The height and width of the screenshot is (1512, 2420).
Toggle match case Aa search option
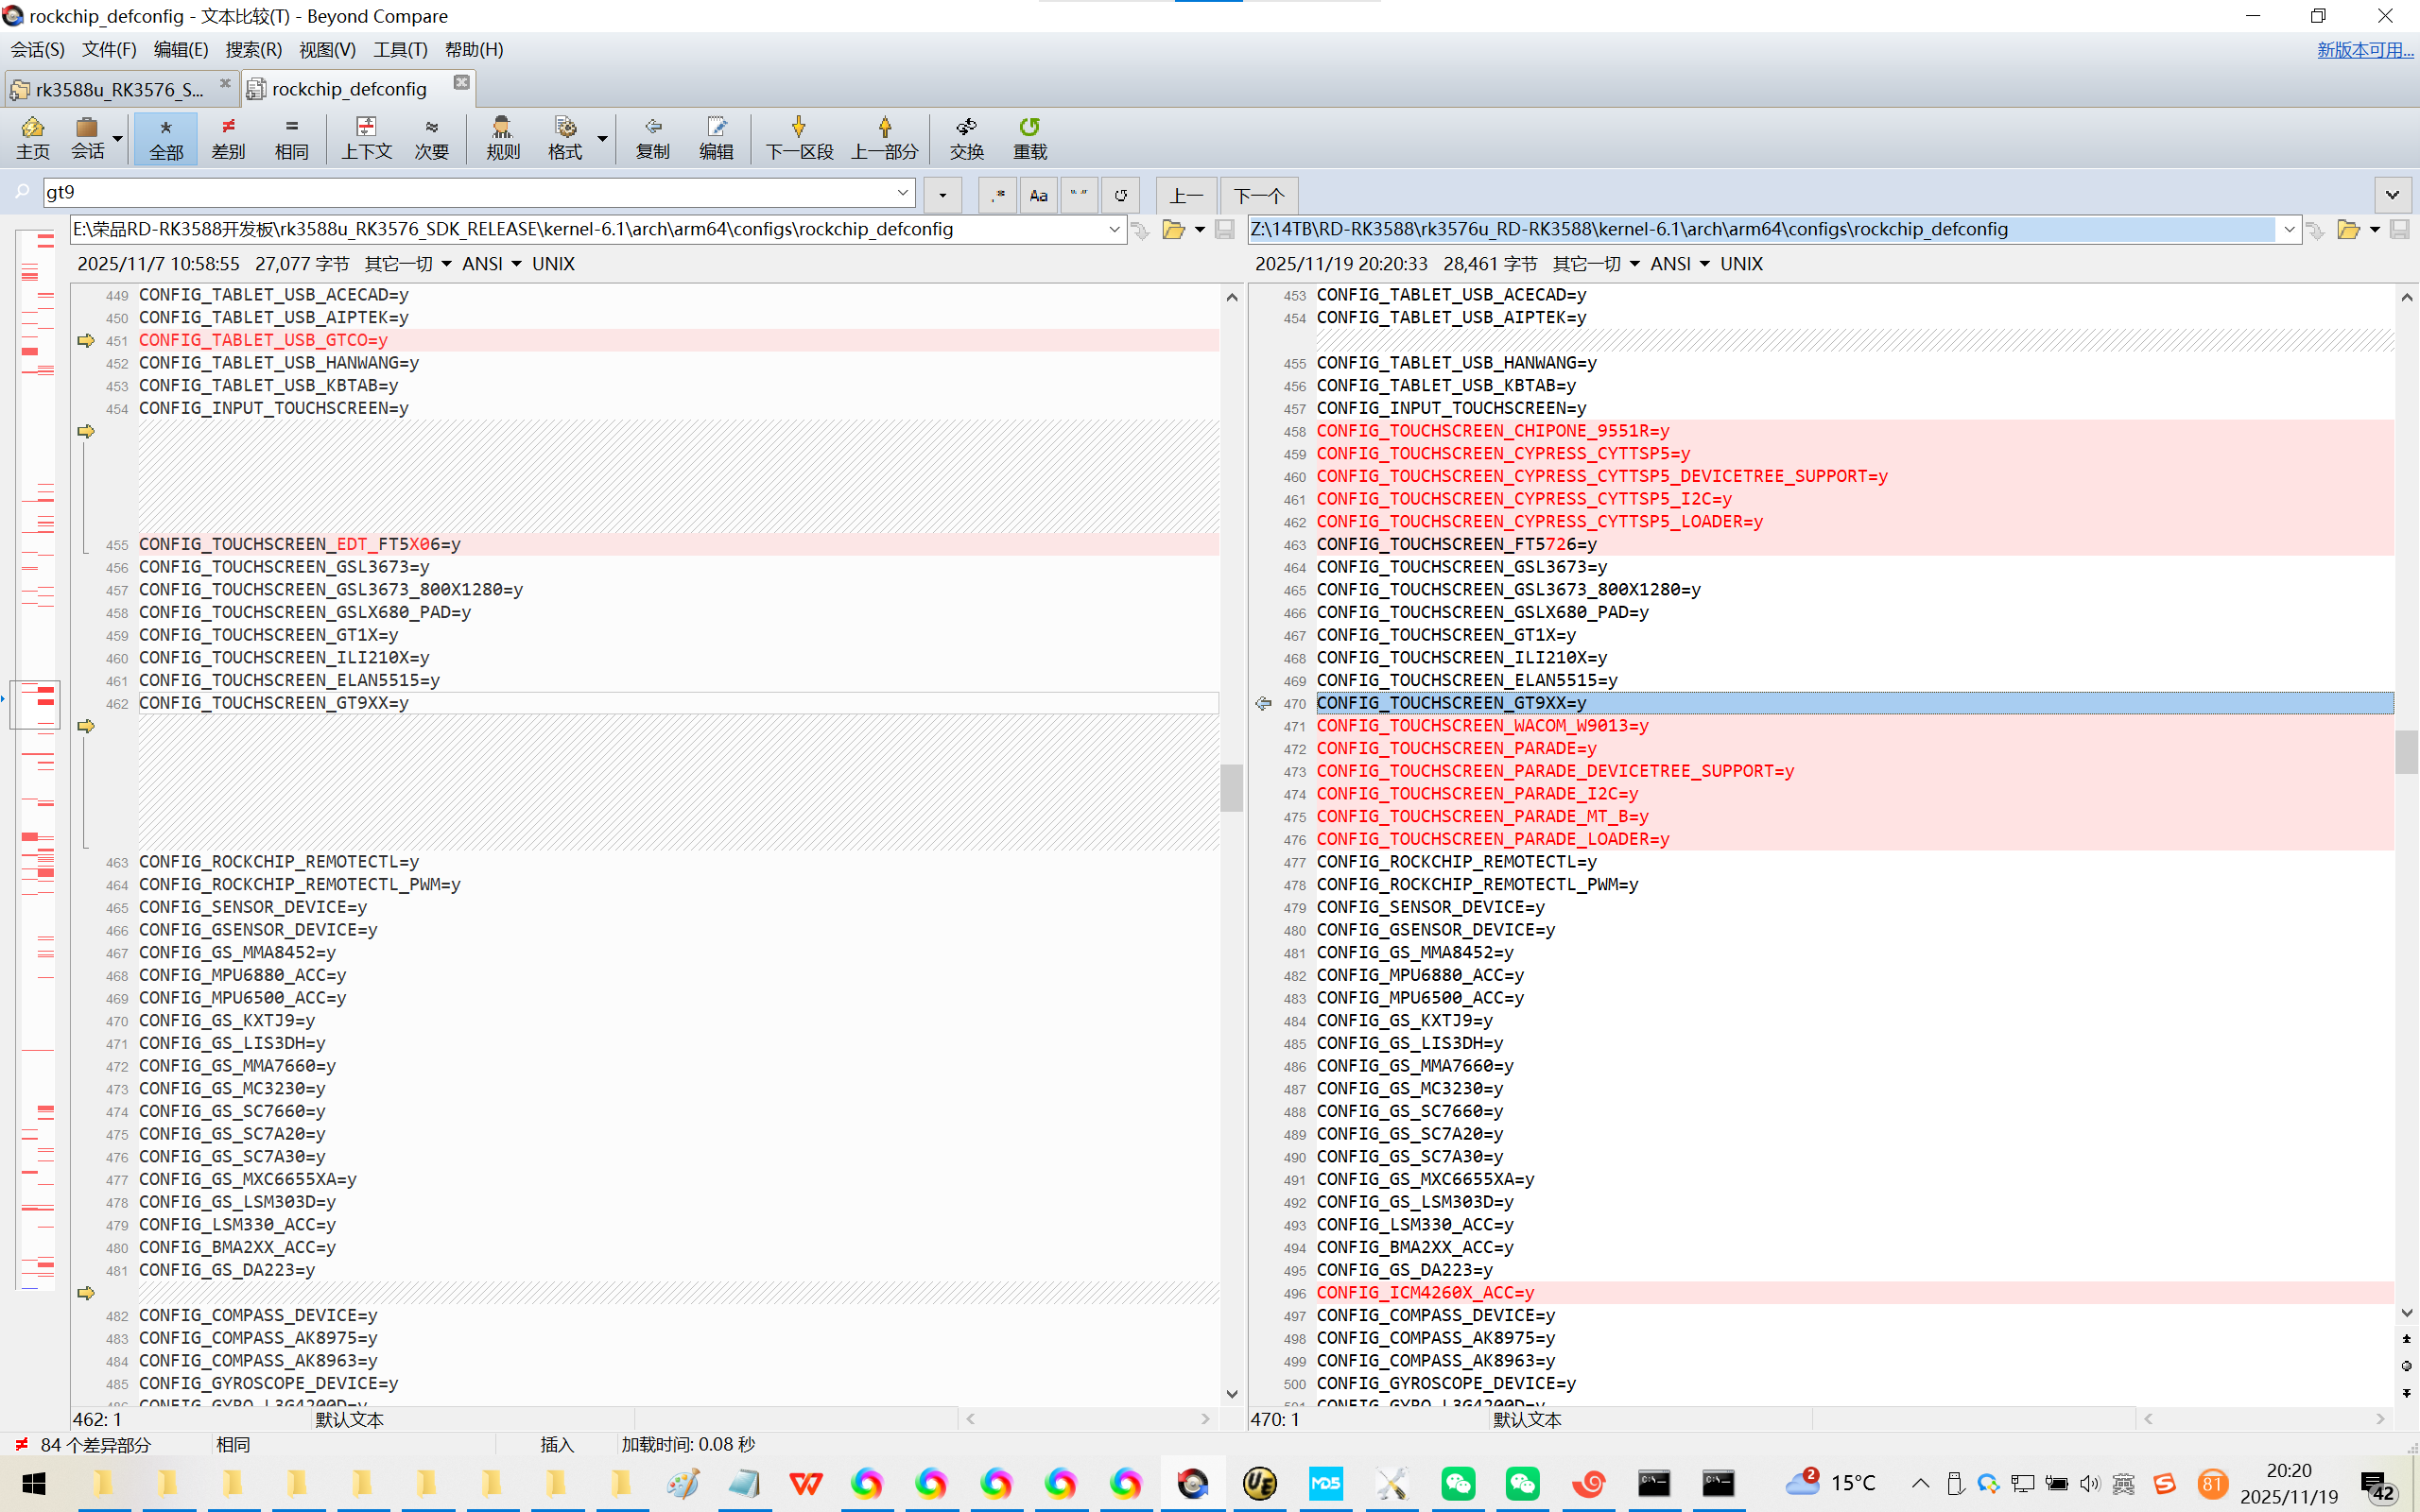1038,195
